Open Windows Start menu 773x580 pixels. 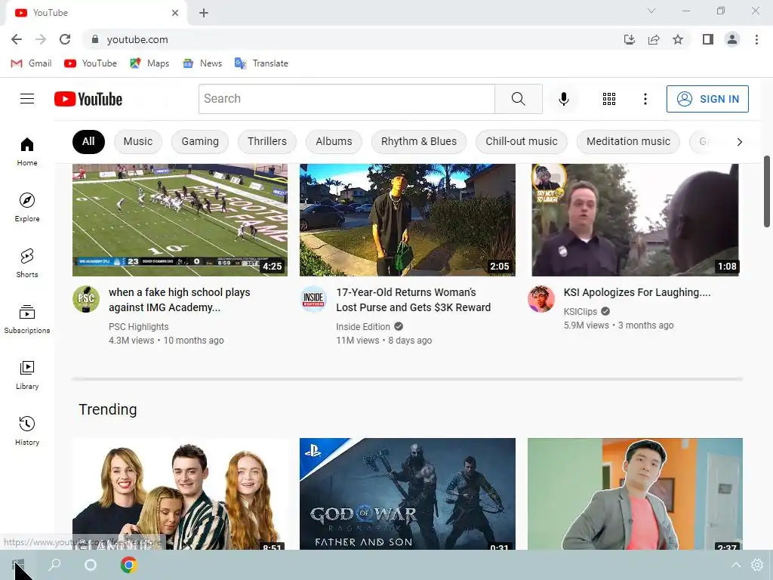tap(18, 565)
